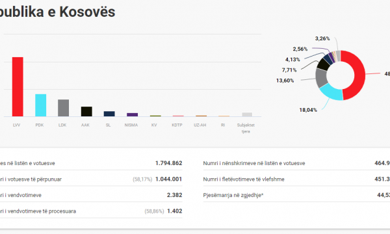Click the gray donut segment

[x=321, y=78]
